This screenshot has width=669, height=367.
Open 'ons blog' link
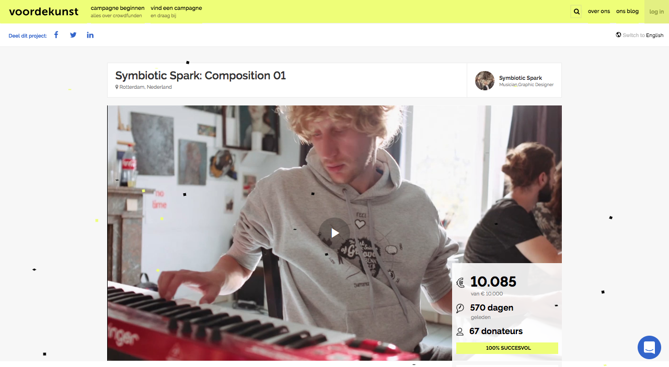tap(627, 11)
